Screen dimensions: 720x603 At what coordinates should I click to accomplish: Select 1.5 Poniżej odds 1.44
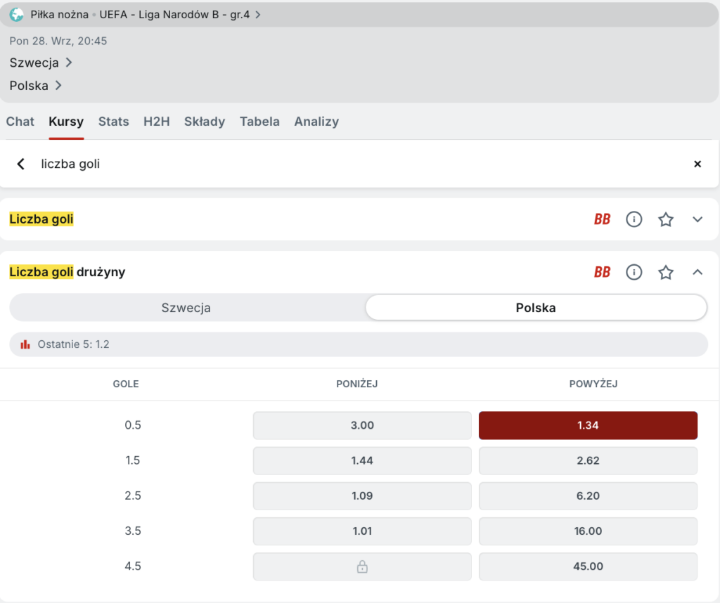tap(362, 461)
